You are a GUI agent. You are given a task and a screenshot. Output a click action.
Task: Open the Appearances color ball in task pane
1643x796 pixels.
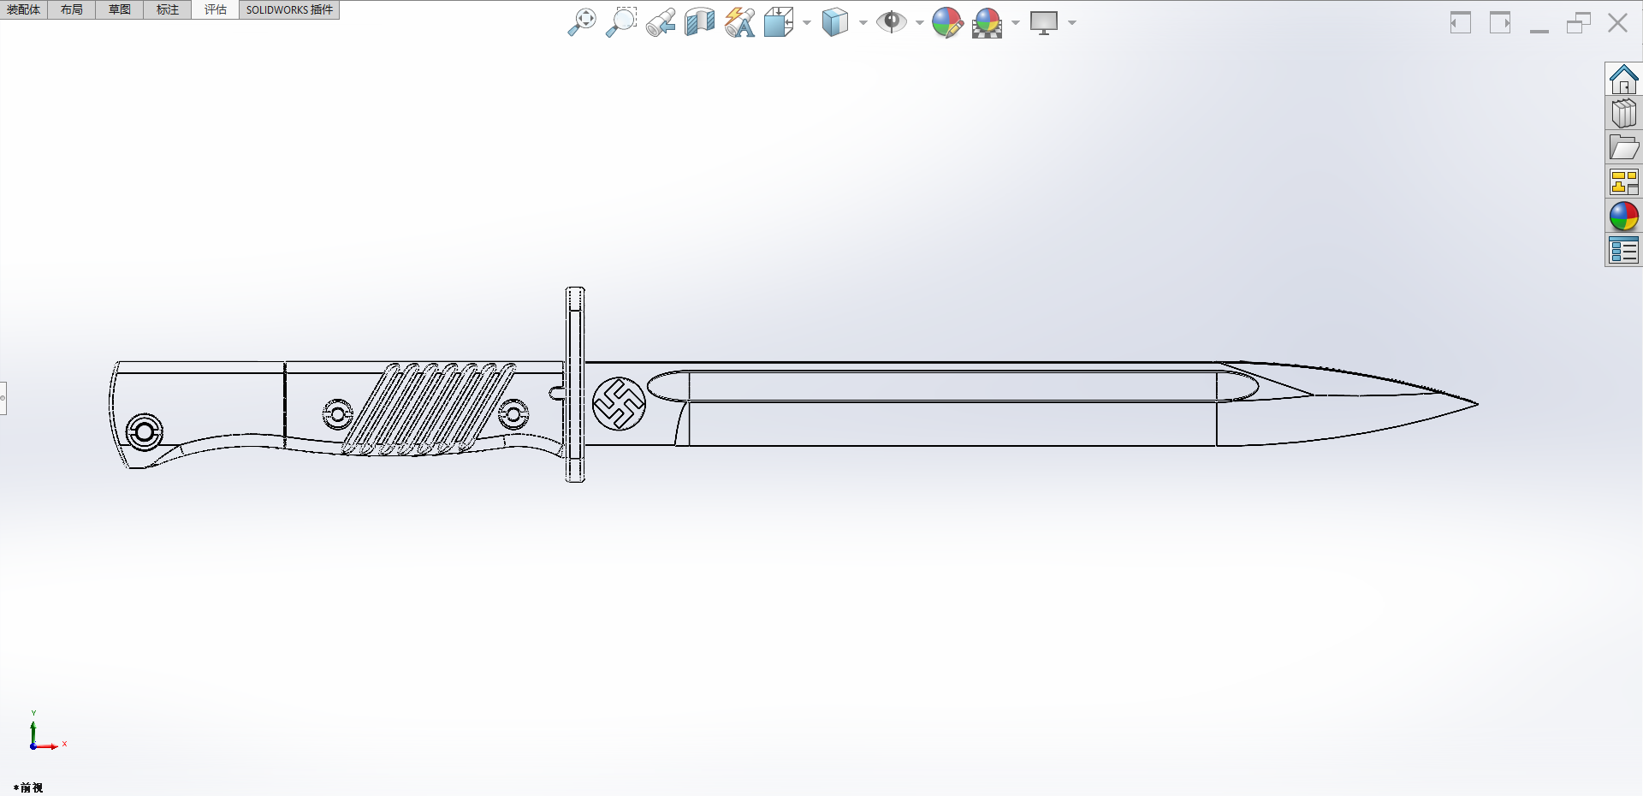click(x=1623, y=217)
